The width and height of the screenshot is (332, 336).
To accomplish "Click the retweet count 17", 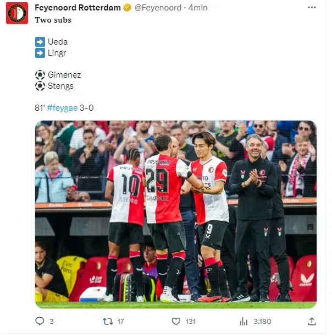I will 120,321.
